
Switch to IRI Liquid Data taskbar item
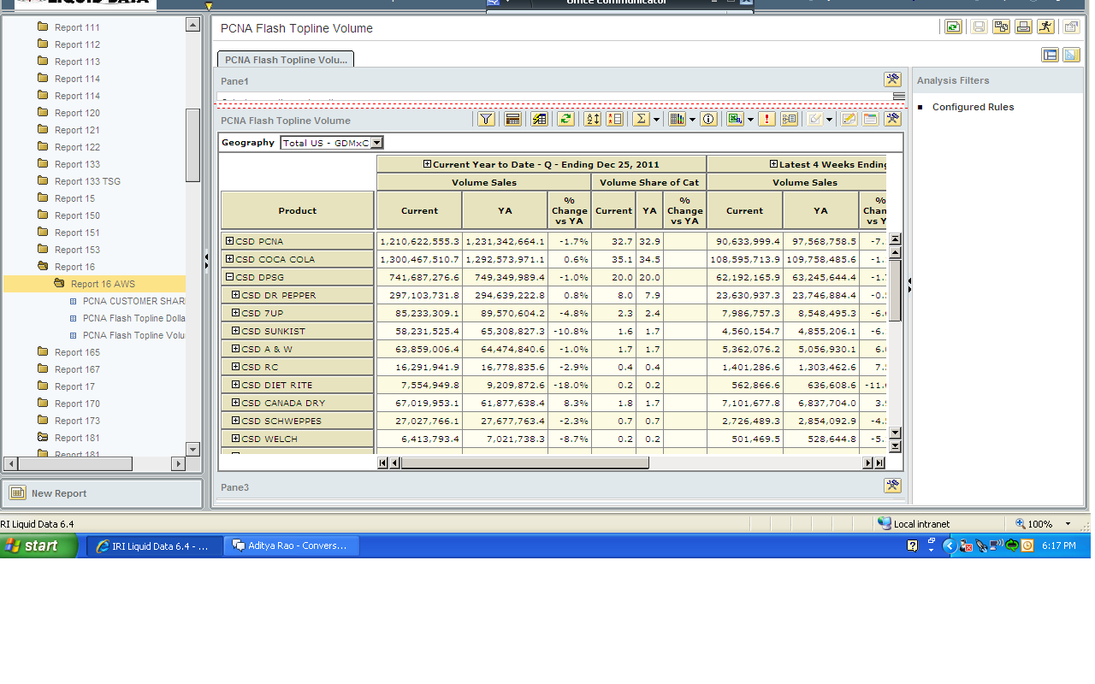tap(153, 545)
